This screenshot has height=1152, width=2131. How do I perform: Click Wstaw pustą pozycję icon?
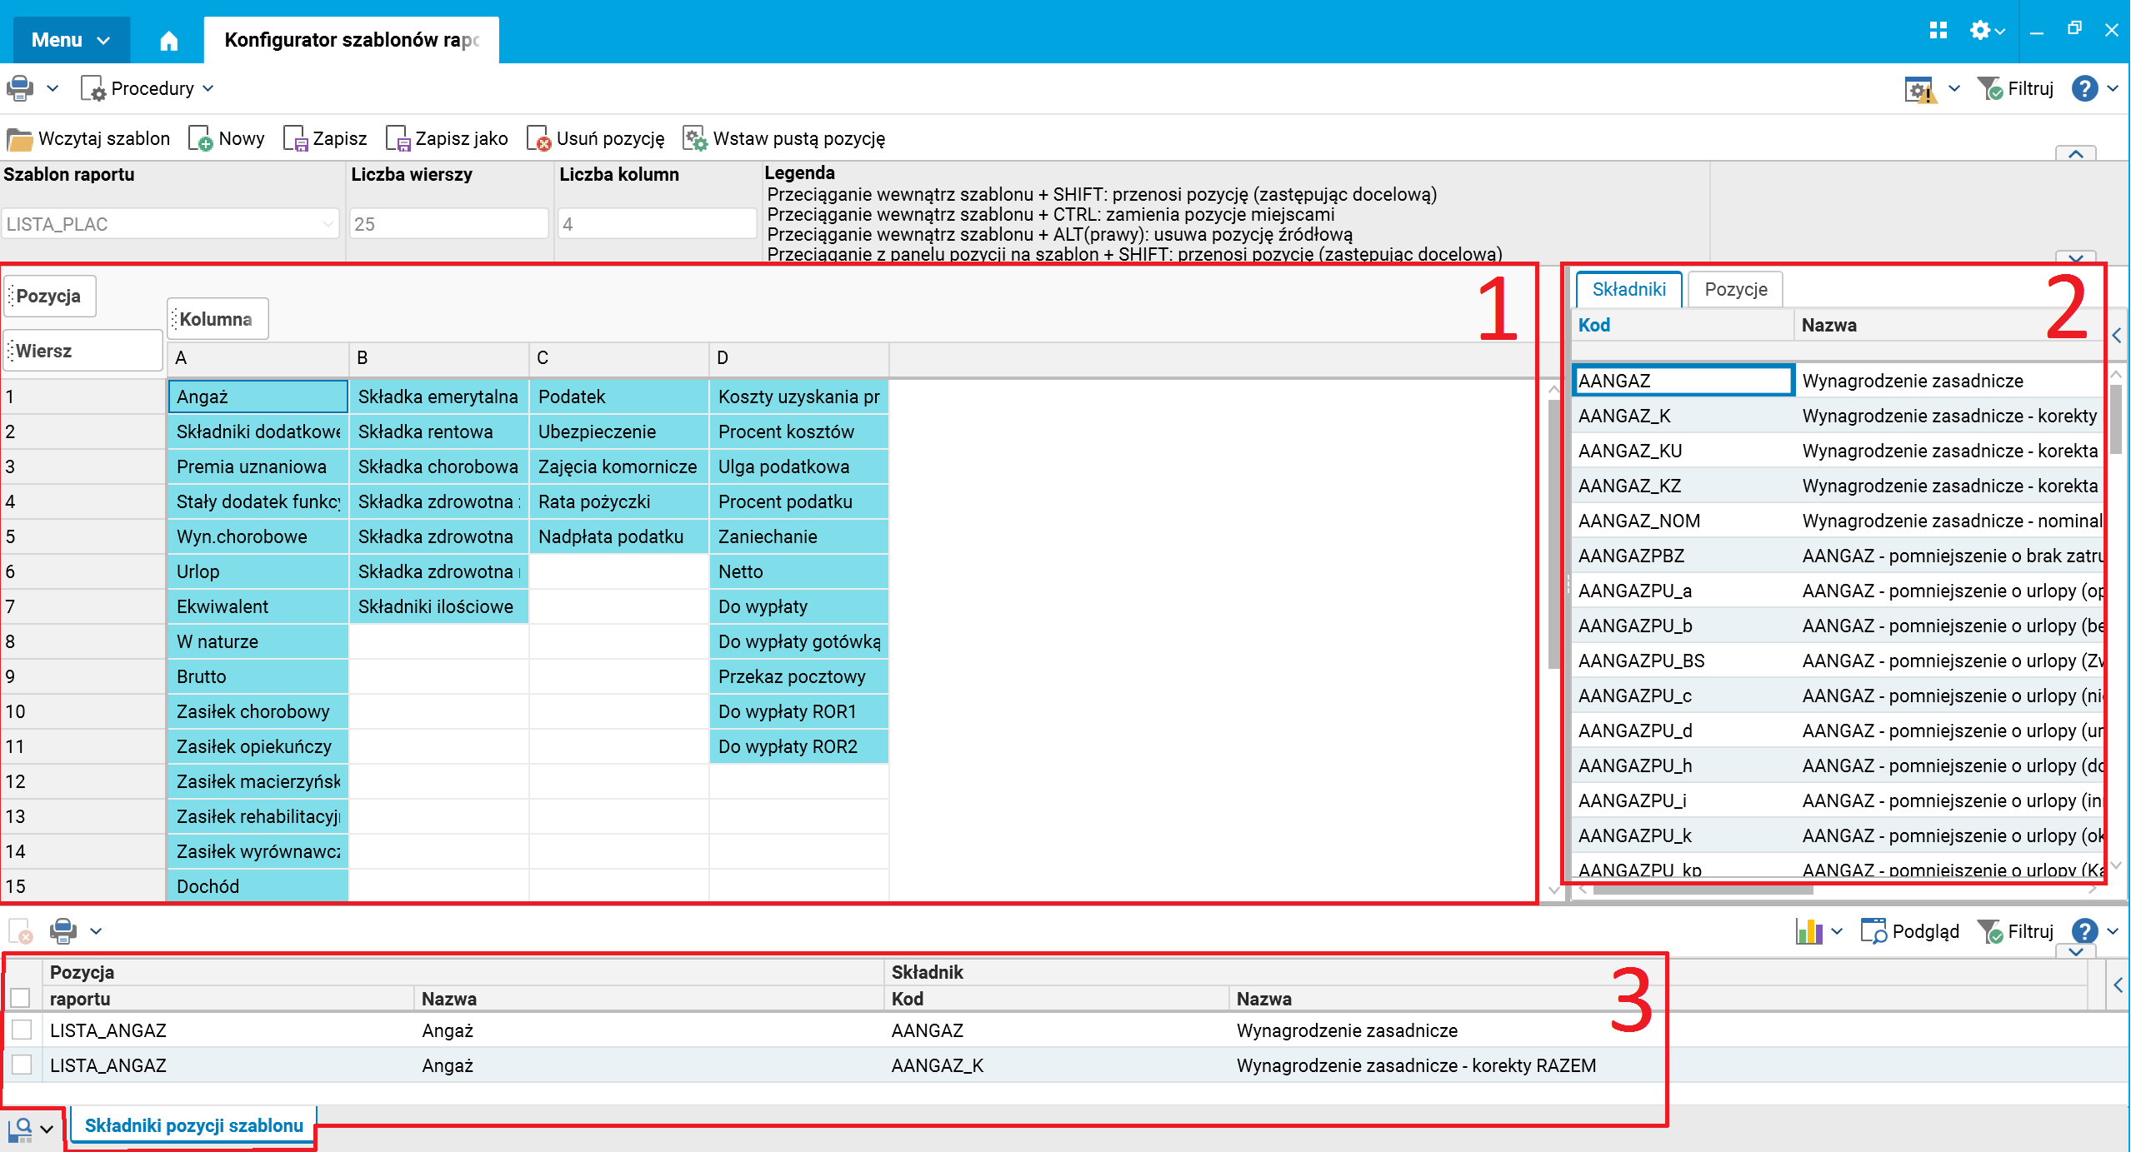tap(695, 138)
